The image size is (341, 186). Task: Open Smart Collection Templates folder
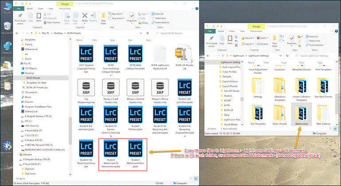302,89
